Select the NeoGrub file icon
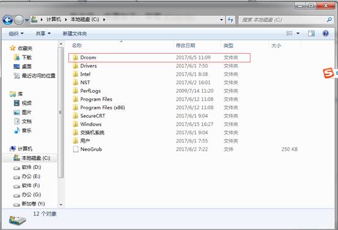The width and height of the screenshot is (338, 230). point(76,149)
